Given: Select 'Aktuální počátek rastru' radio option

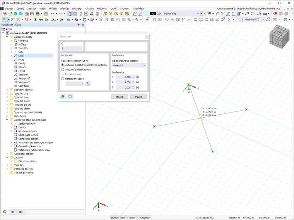Looking at the screenshot, I should [x=63, y=69].
